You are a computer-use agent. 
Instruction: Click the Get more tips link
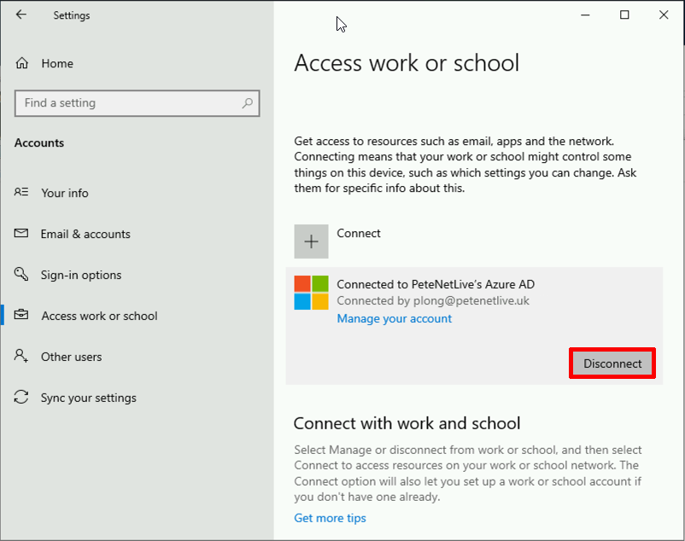coord(330,518)
